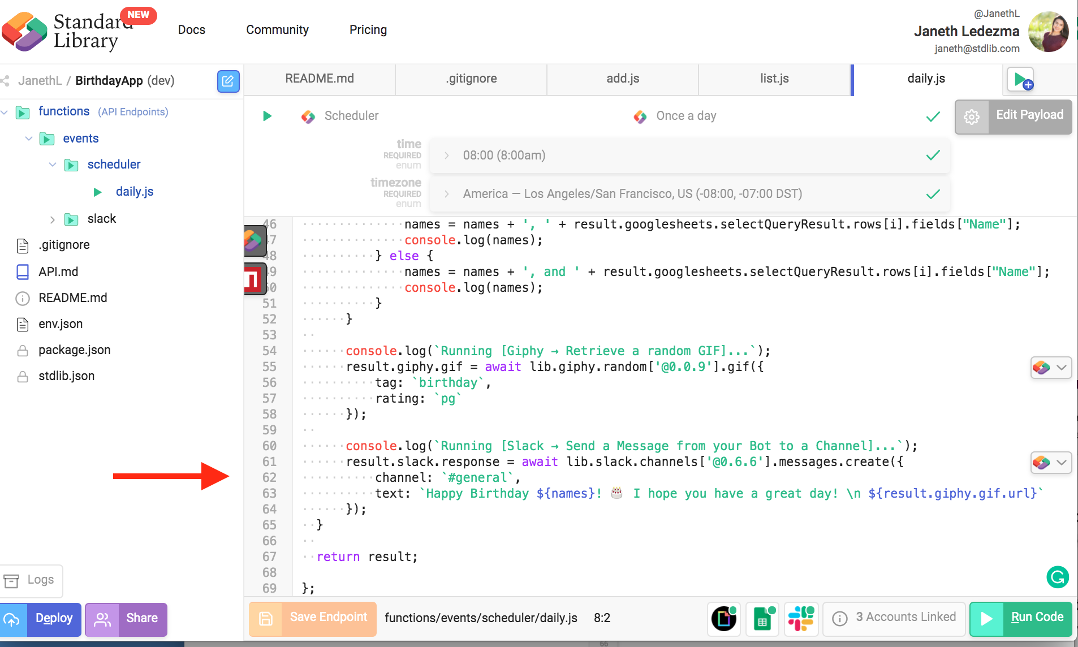Click the share icon beside JanethL
This screenshot has height=647, width=1078.
5,81
